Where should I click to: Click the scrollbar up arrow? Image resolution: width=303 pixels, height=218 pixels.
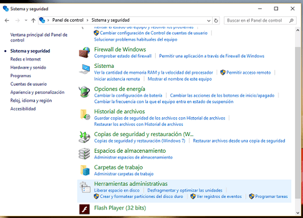pyautogui.click(x=298, y=30)
